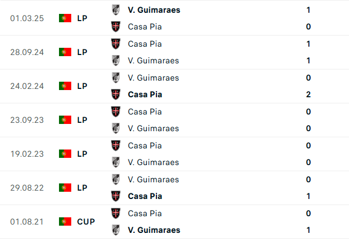Select CUP competition label for 01.08.21
The height and width of the screenshot is (239, 349).
[x=86, y=221]
